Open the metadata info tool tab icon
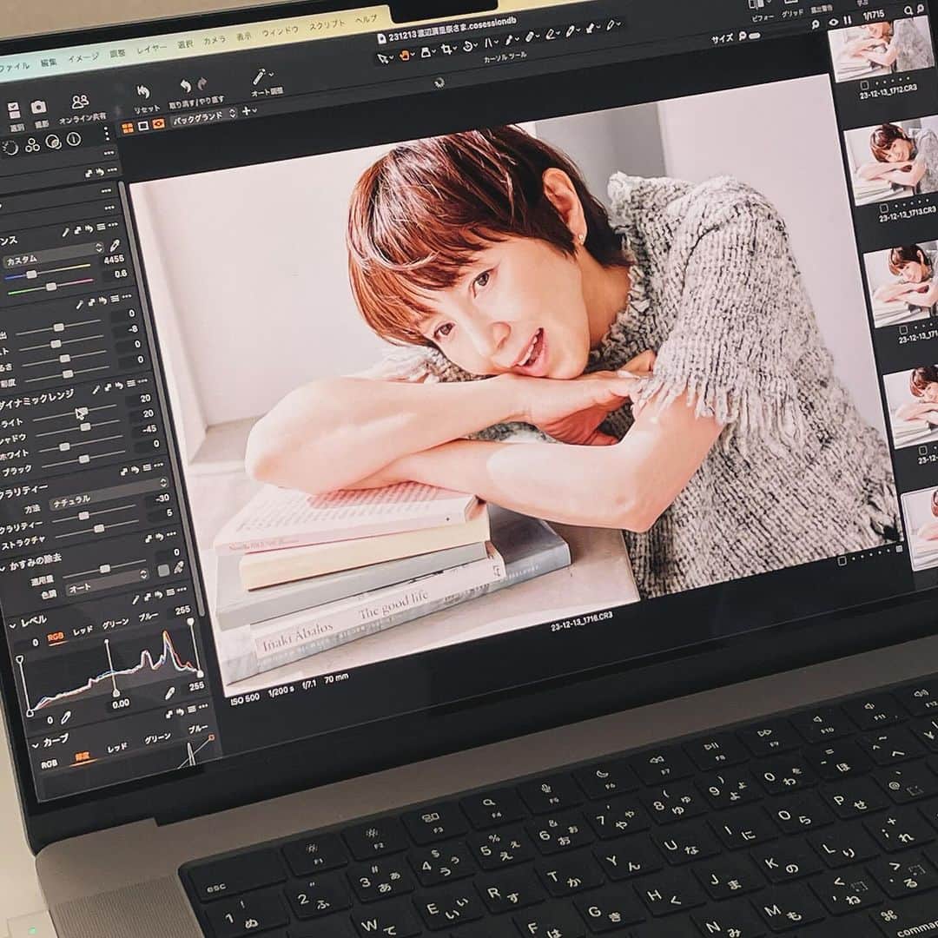 73,139
